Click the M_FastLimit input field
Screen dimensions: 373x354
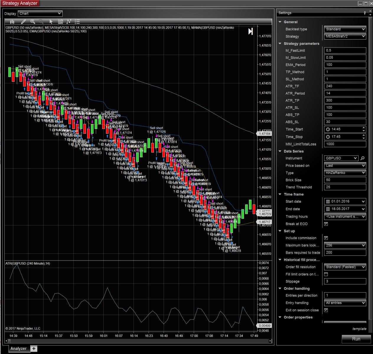click(345, 50)
